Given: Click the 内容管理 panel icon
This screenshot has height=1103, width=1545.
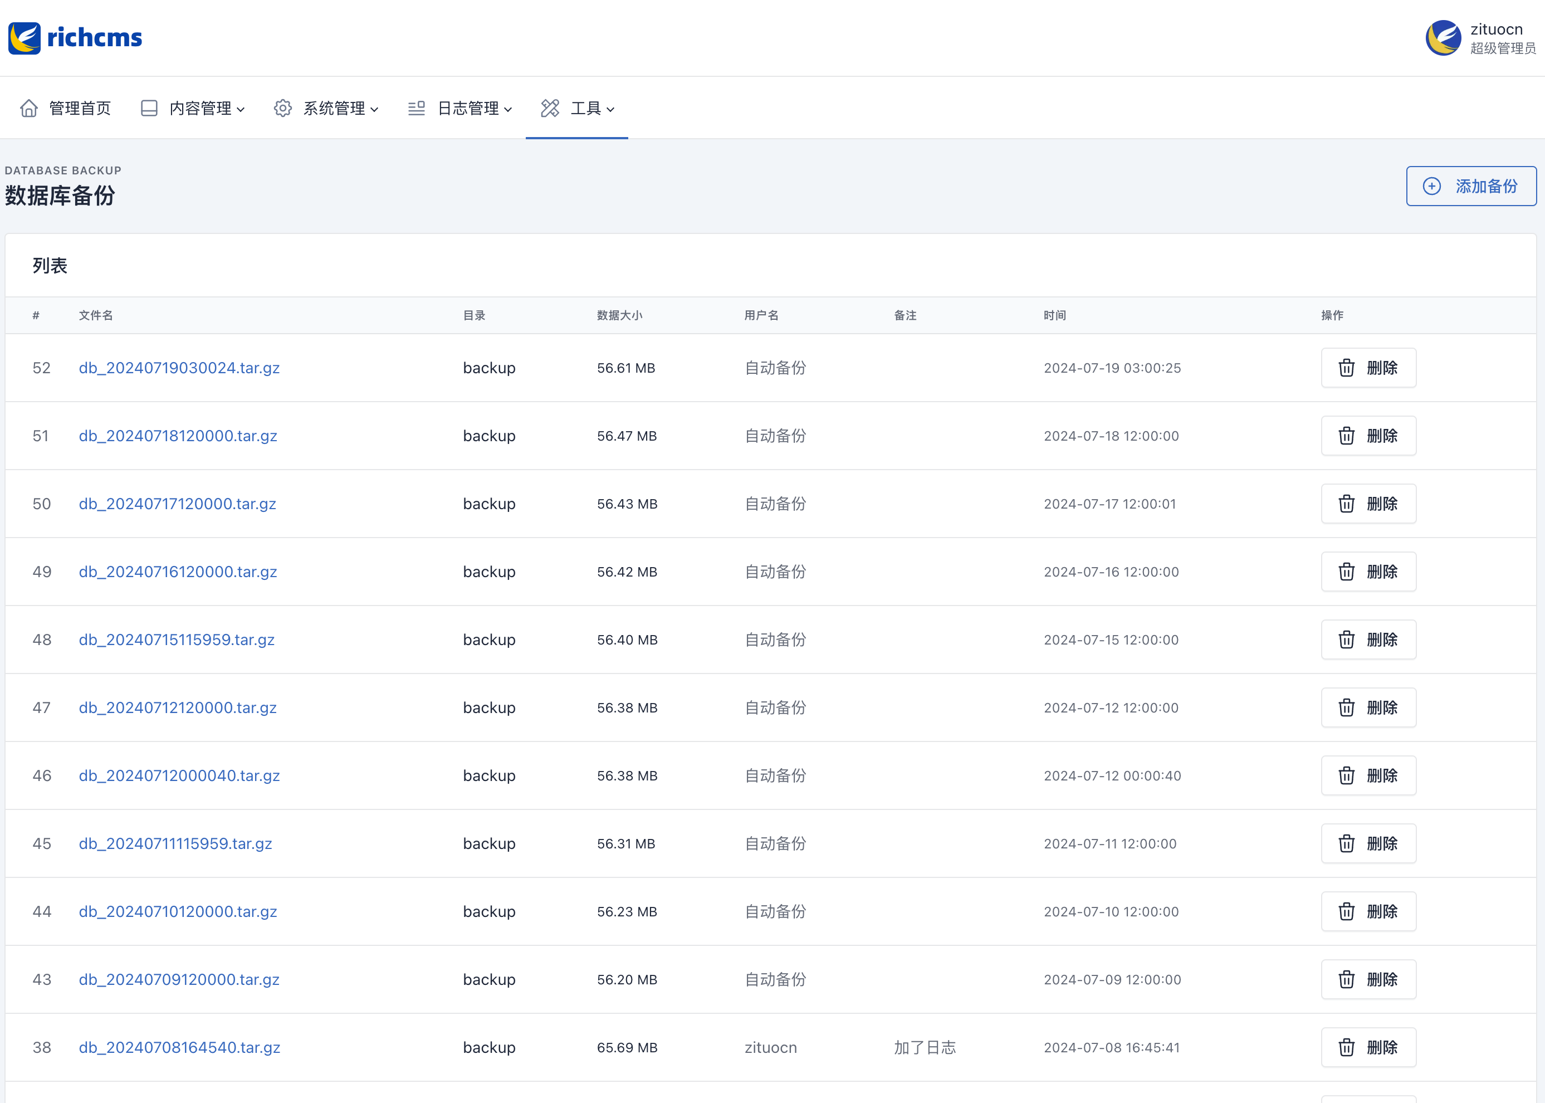Looking at the screenshot, I should [149, 108].
